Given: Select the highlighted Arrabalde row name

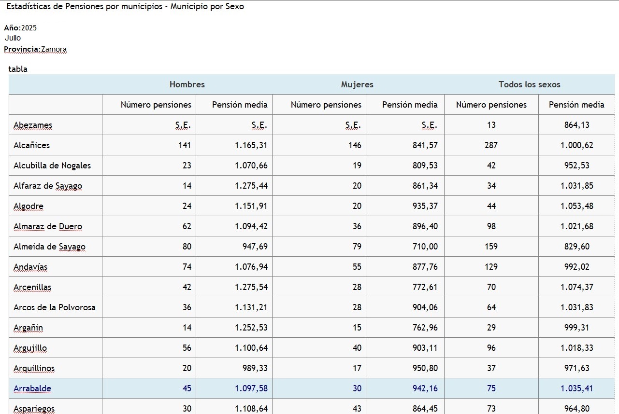Looking at the screenshot, I should pyautogui.click(x=32, y=388).
